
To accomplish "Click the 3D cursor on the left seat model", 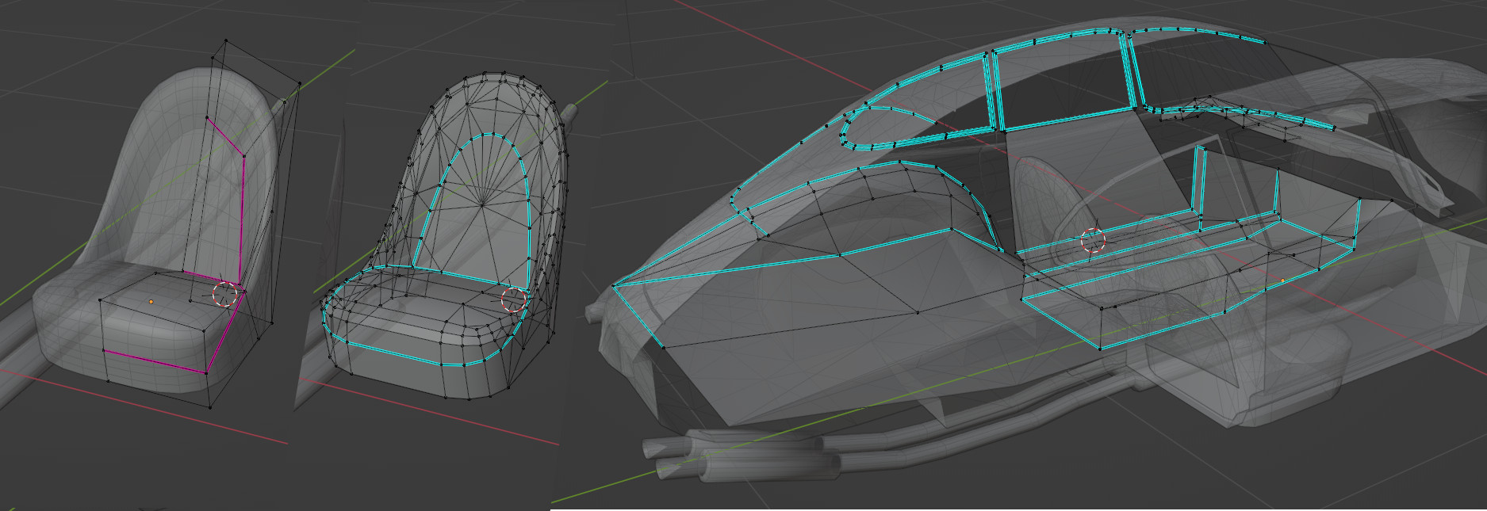I will (225, 294).
